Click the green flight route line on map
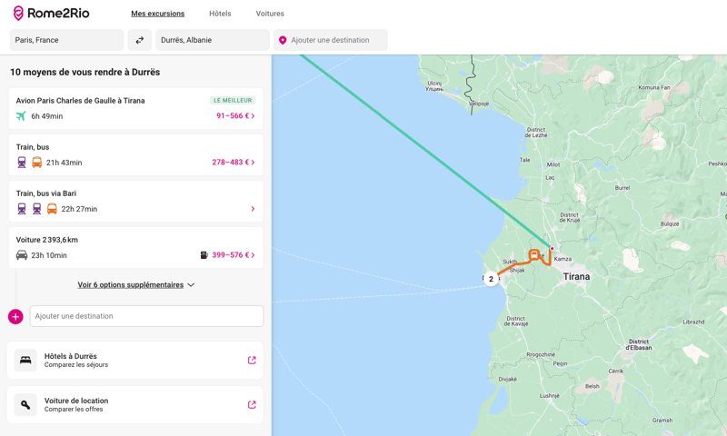The height and width of the screenshot is (436, 727). click(x=424, y=151)
